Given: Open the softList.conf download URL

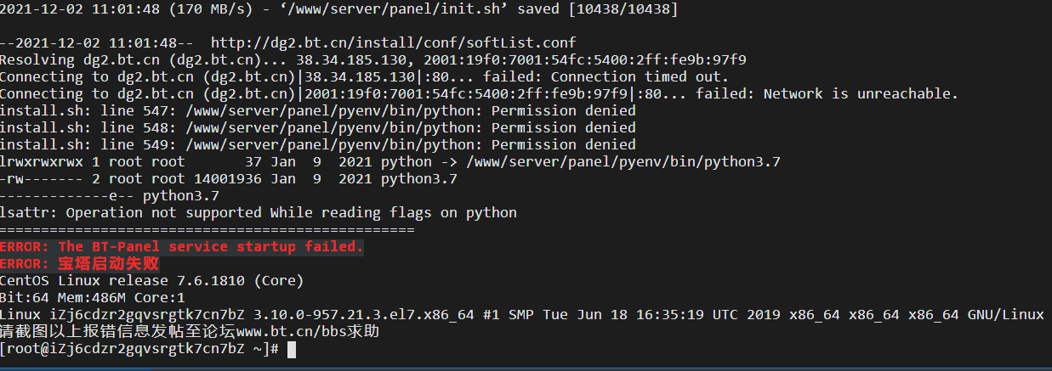Looking at the screenshot, I should 393,42.
